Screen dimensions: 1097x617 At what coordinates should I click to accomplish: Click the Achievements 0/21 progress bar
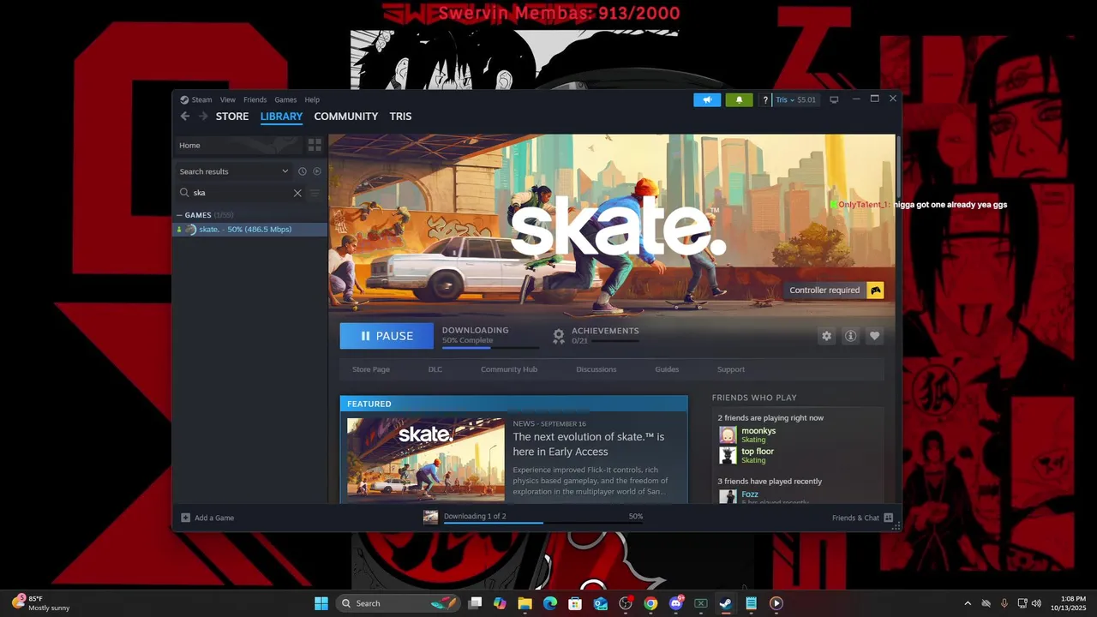click(614, 341)
